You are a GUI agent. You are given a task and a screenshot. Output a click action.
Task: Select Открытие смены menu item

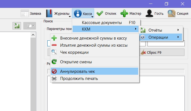[94, 62]
